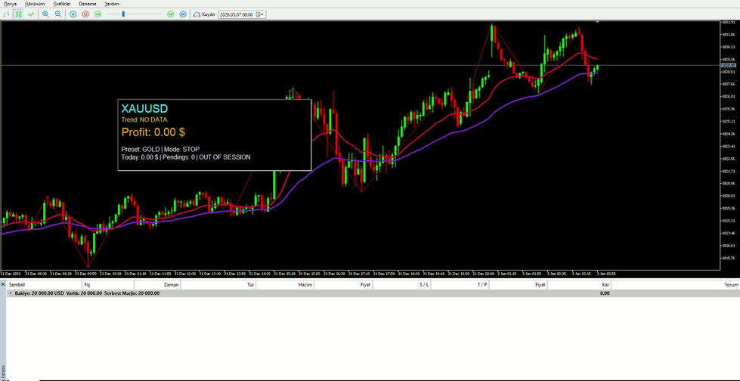Click the T / P column header
This screenshot has width=740, height=381.
(460, 285)
